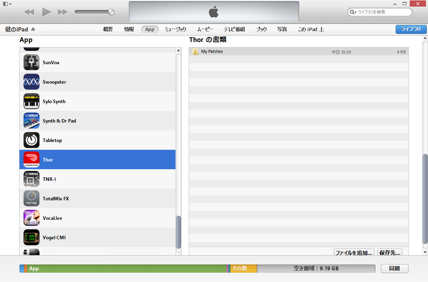Open the iTunes window menu icon

[x=7, y=4]
